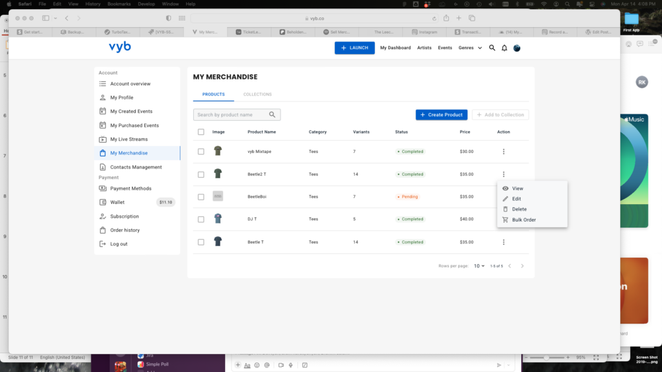662x372 pixels.
Task: Toggle the select-all checkbox in table header
Action: tap(201, 132)
